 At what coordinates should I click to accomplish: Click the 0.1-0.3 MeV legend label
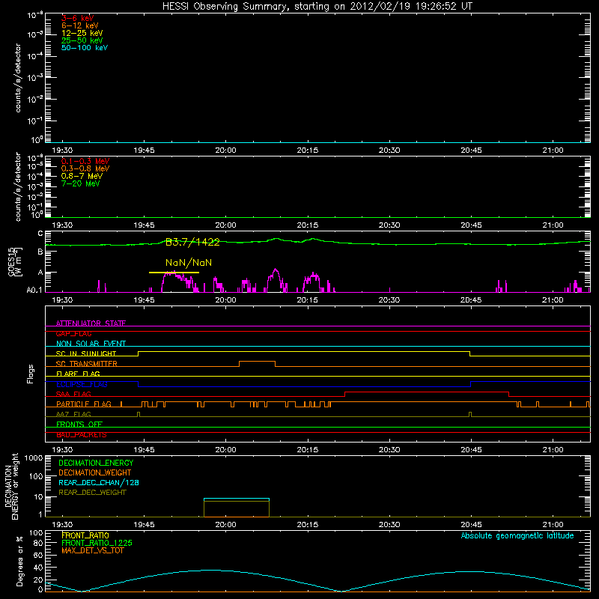(85, 161)
